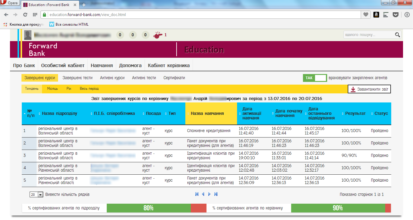Go to the previous results page
The width and height of the screenshot is (413, 220).
[203, 194]
